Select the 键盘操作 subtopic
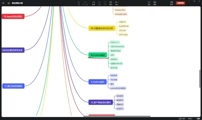Screen dimensions: 202x120 (120, 100)
